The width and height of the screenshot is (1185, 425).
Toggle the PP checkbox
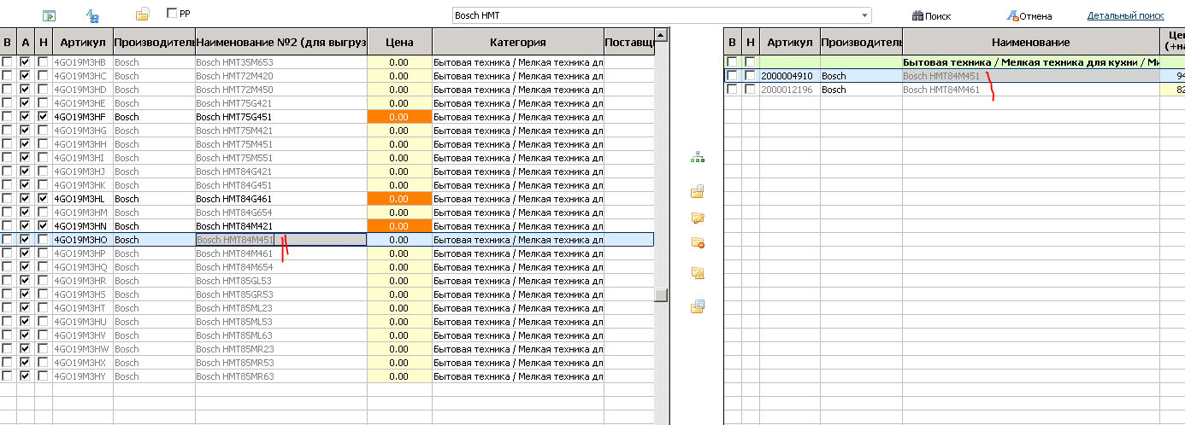pyautogui.click(x=172, y=14)
